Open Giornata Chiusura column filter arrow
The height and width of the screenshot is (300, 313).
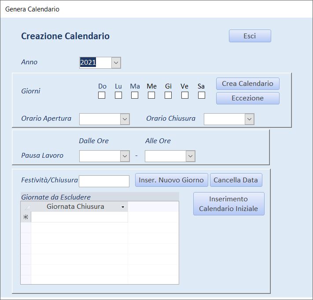[x=123, y=207]
